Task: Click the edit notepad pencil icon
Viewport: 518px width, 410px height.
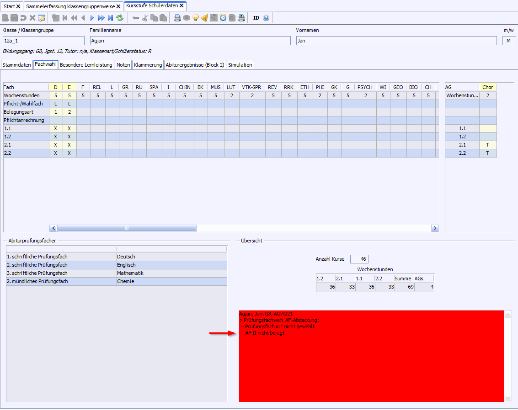Action: tap(42, 18)
